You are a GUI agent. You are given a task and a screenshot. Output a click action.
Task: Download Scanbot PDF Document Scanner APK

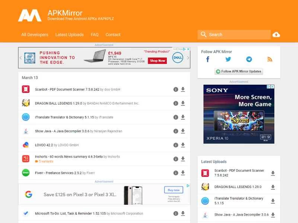[183, 89]
